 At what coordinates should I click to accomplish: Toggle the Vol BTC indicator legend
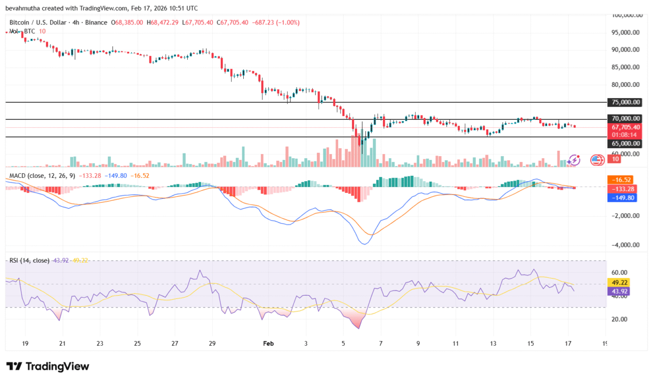coord(19,31)
